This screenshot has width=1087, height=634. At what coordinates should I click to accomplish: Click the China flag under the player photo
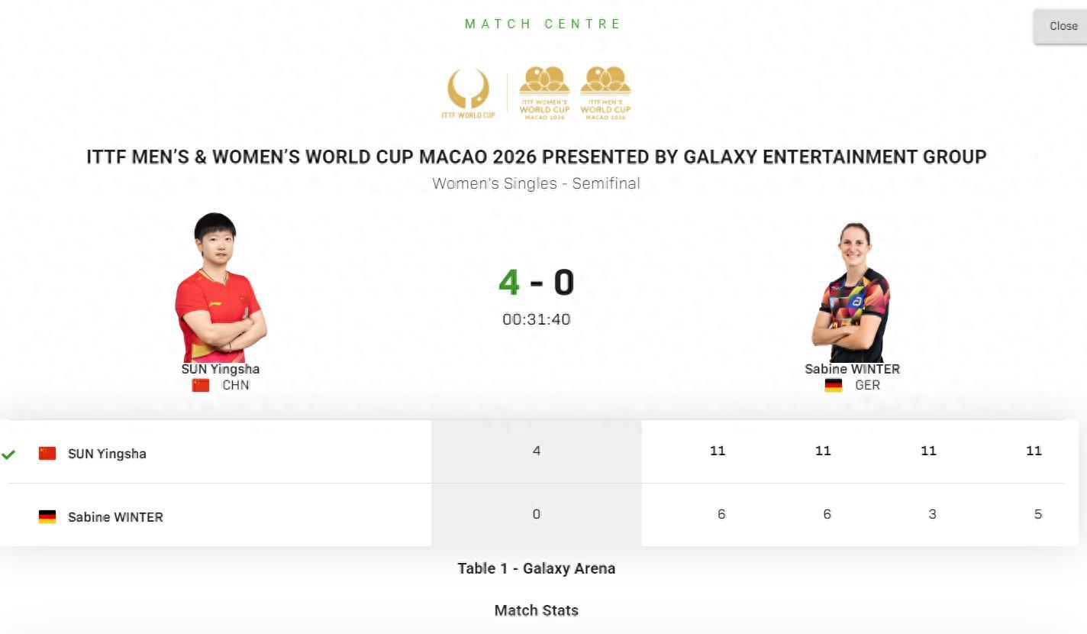click(x=201, y=385)
